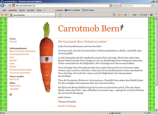The height and width of the screenshot is (115, 158).
Task: Click the blue Help question mark icon
Action: [x=151, y=15]
